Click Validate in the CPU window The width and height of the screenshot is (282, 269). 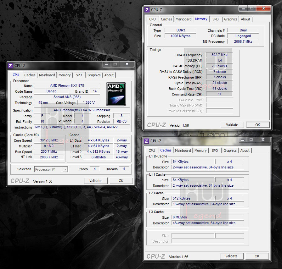(x=95, y=181)
